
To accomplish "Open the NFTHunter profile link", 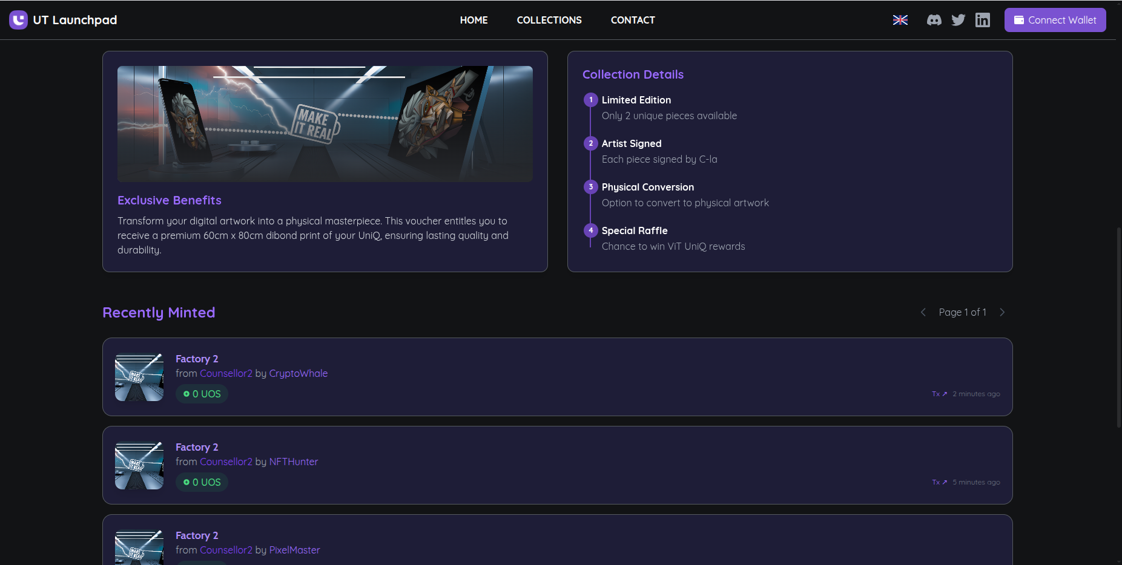I will pyautogui.click(x=293, y=462).
